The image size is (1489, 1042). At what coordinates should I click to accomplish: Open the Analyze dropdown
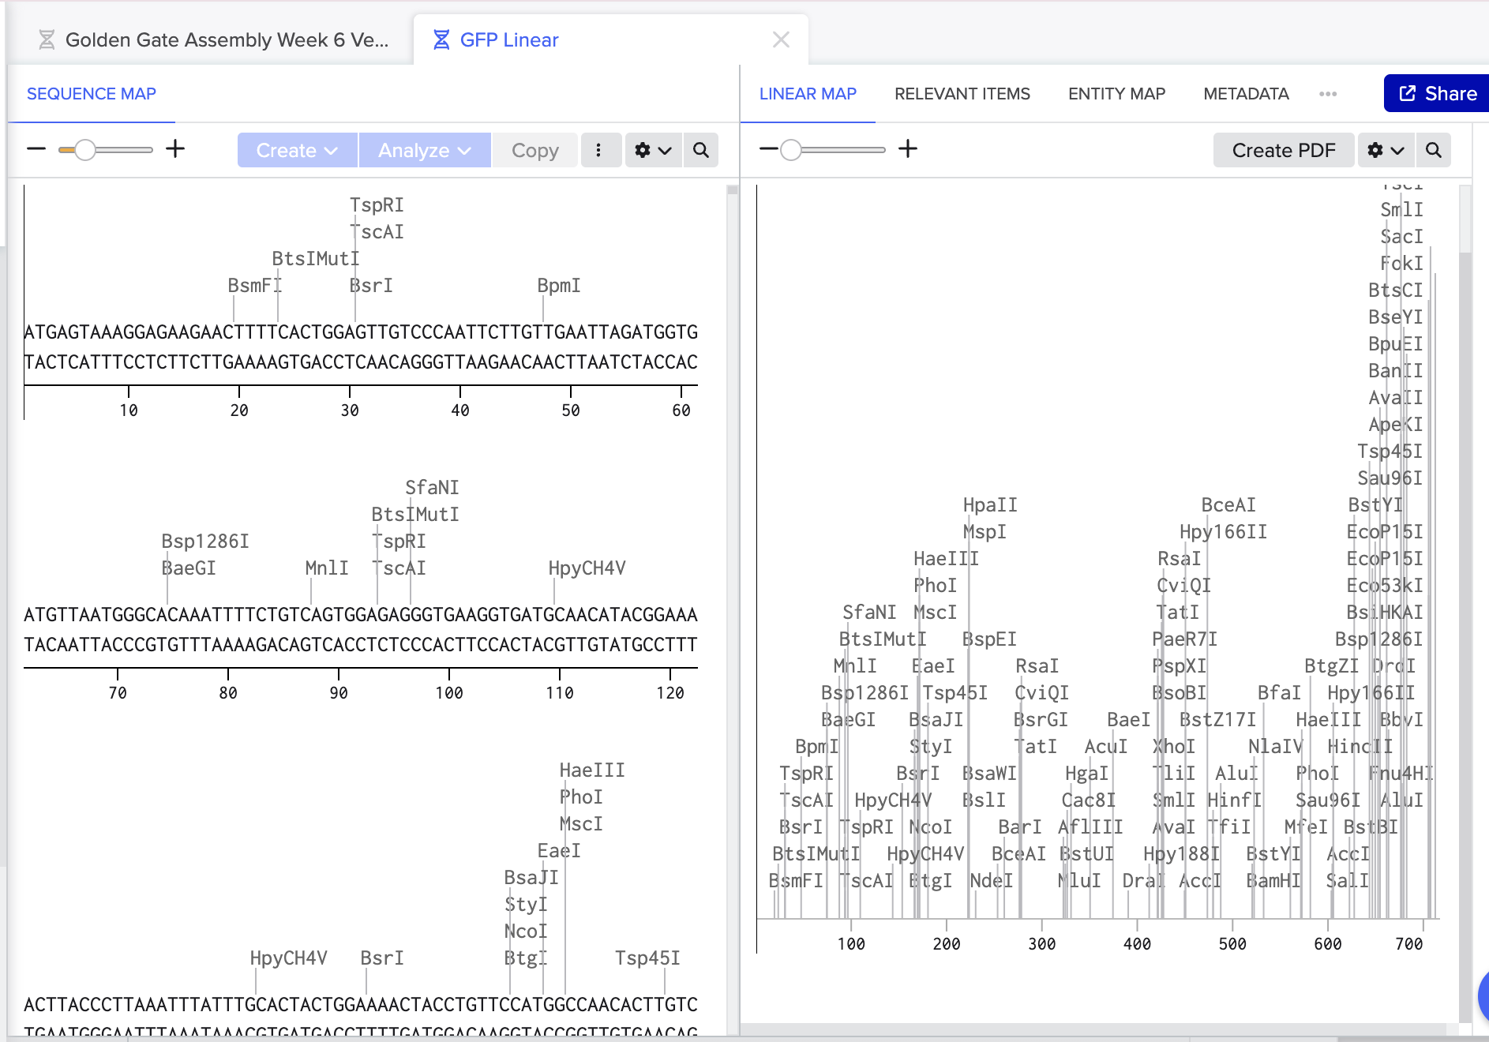(x=425, y=150)
